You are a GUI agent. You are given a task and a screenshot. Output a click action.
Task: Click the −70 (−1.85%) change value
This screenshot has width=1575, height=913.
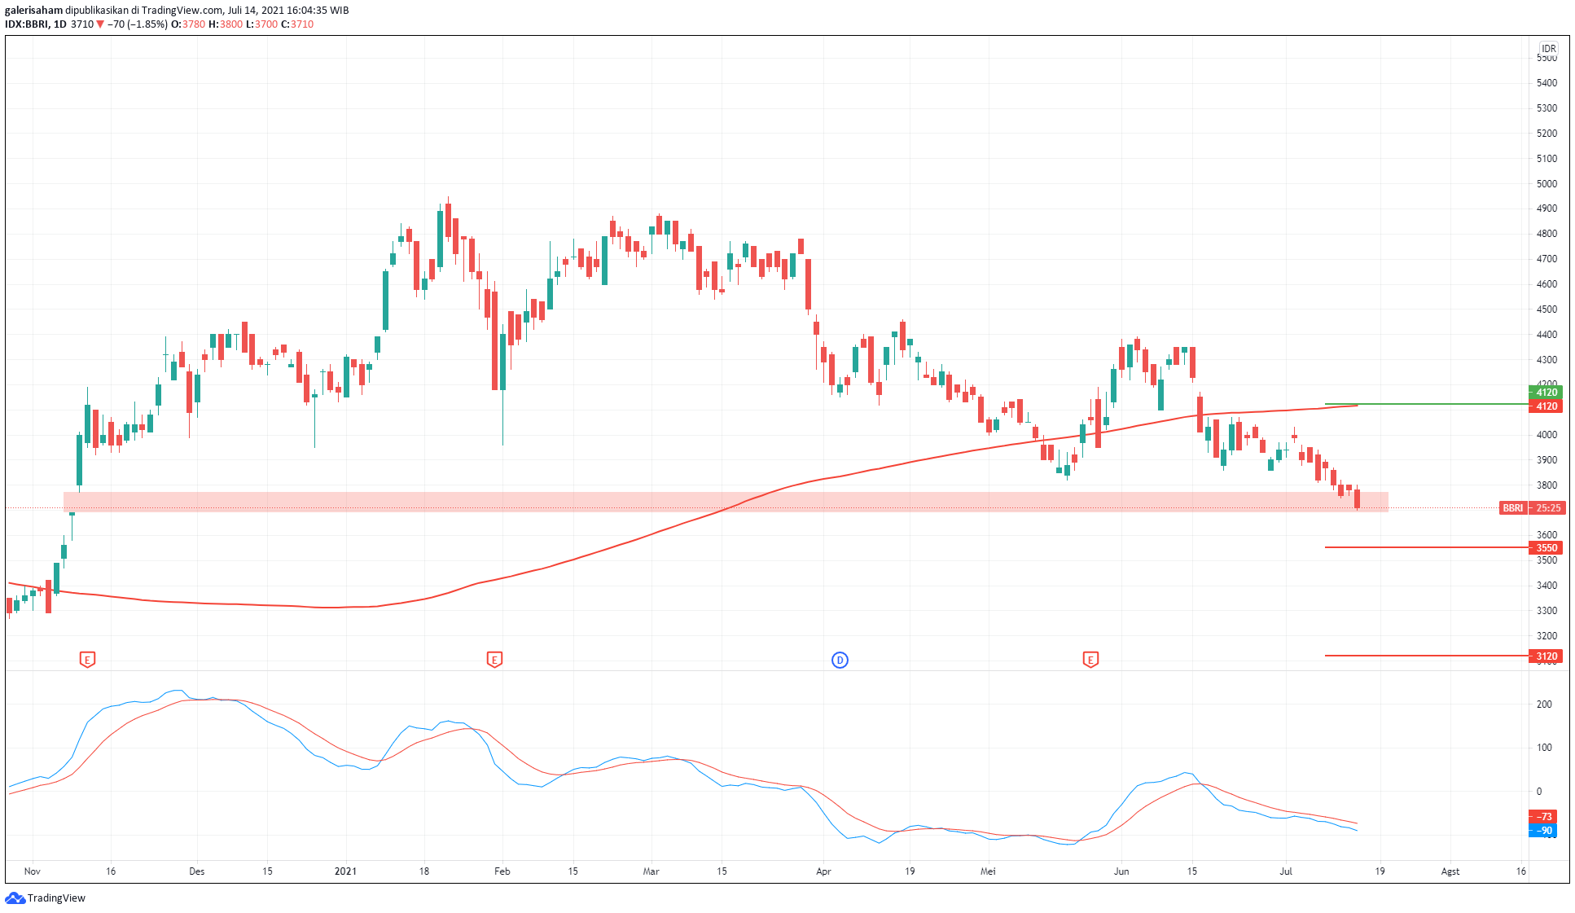[x=138, y=24]
